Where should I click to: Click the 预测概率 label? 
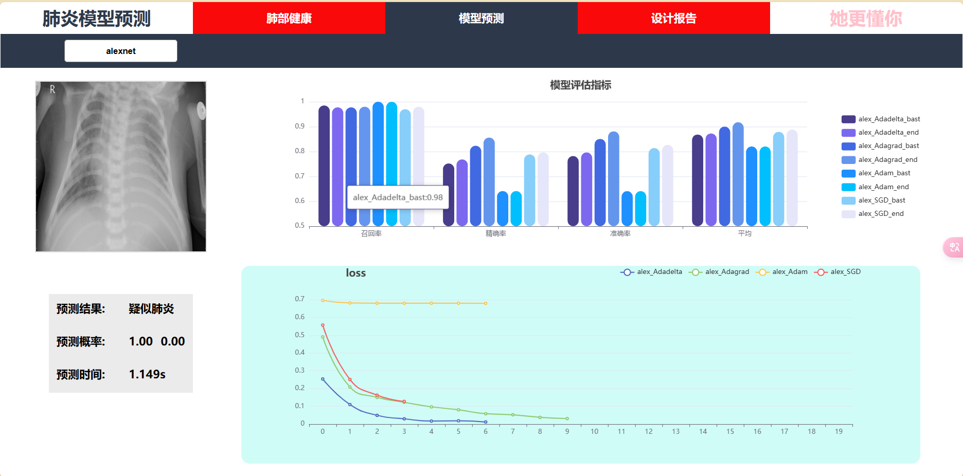click(81, 342)
